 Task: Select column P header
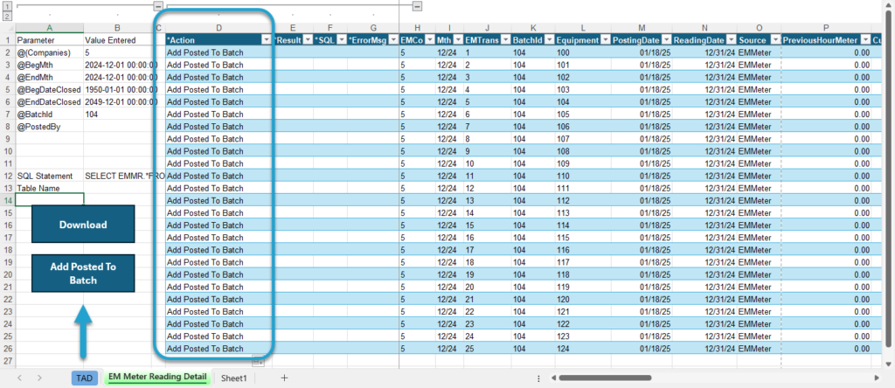click(826, 27)
